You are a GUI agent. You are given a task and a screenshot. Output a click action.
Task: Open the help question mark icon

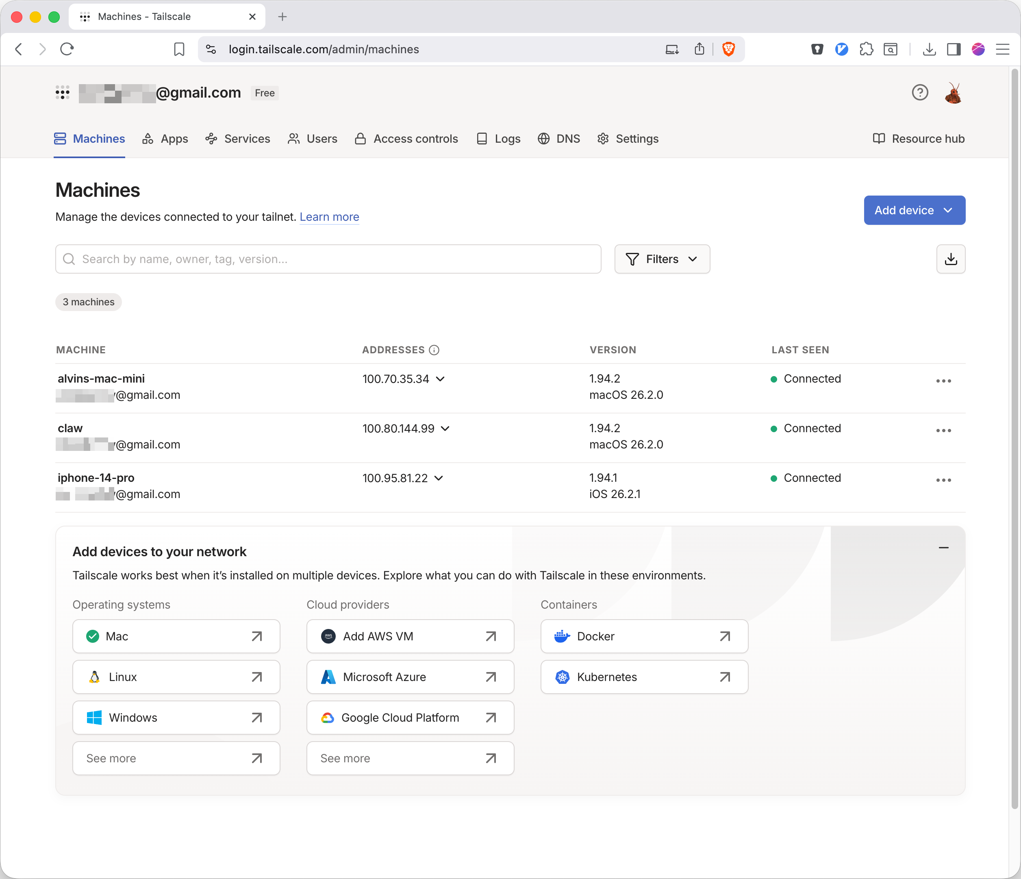click(x=919, y=93)
